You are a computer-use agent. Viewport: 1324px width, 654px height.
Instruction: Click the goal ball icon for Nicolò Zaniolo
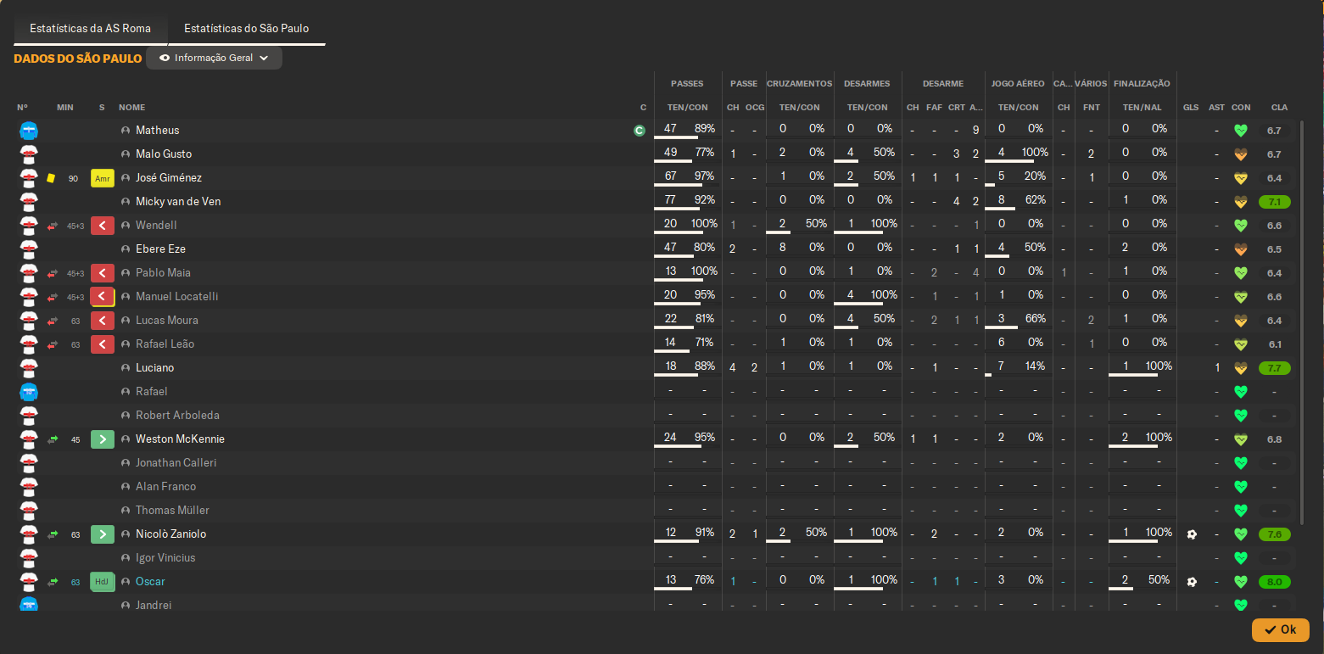[1192, 534]
